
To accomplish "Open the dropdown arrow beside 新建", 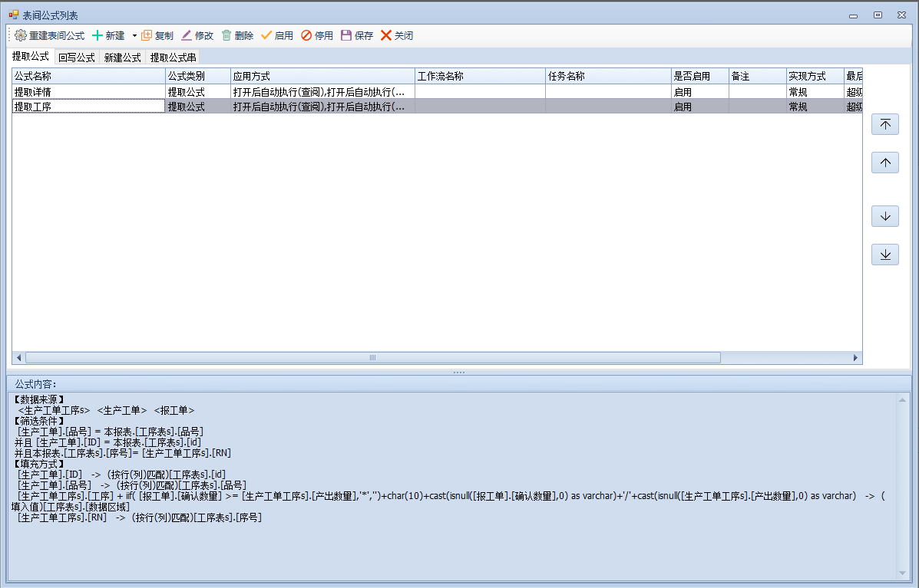I will pos(134,35).
